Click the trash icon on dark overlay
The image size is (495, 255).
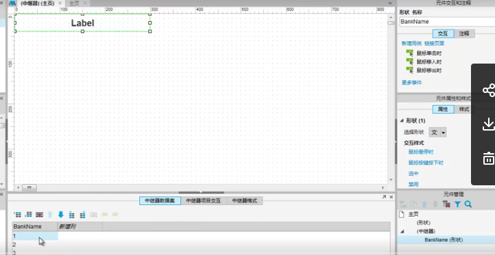pos(489,158)
